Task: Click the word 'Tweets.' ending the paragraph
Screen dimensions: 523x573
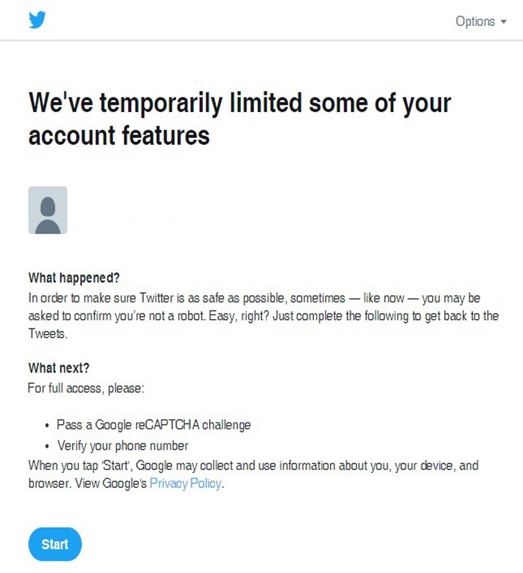Action: (48, 334)
